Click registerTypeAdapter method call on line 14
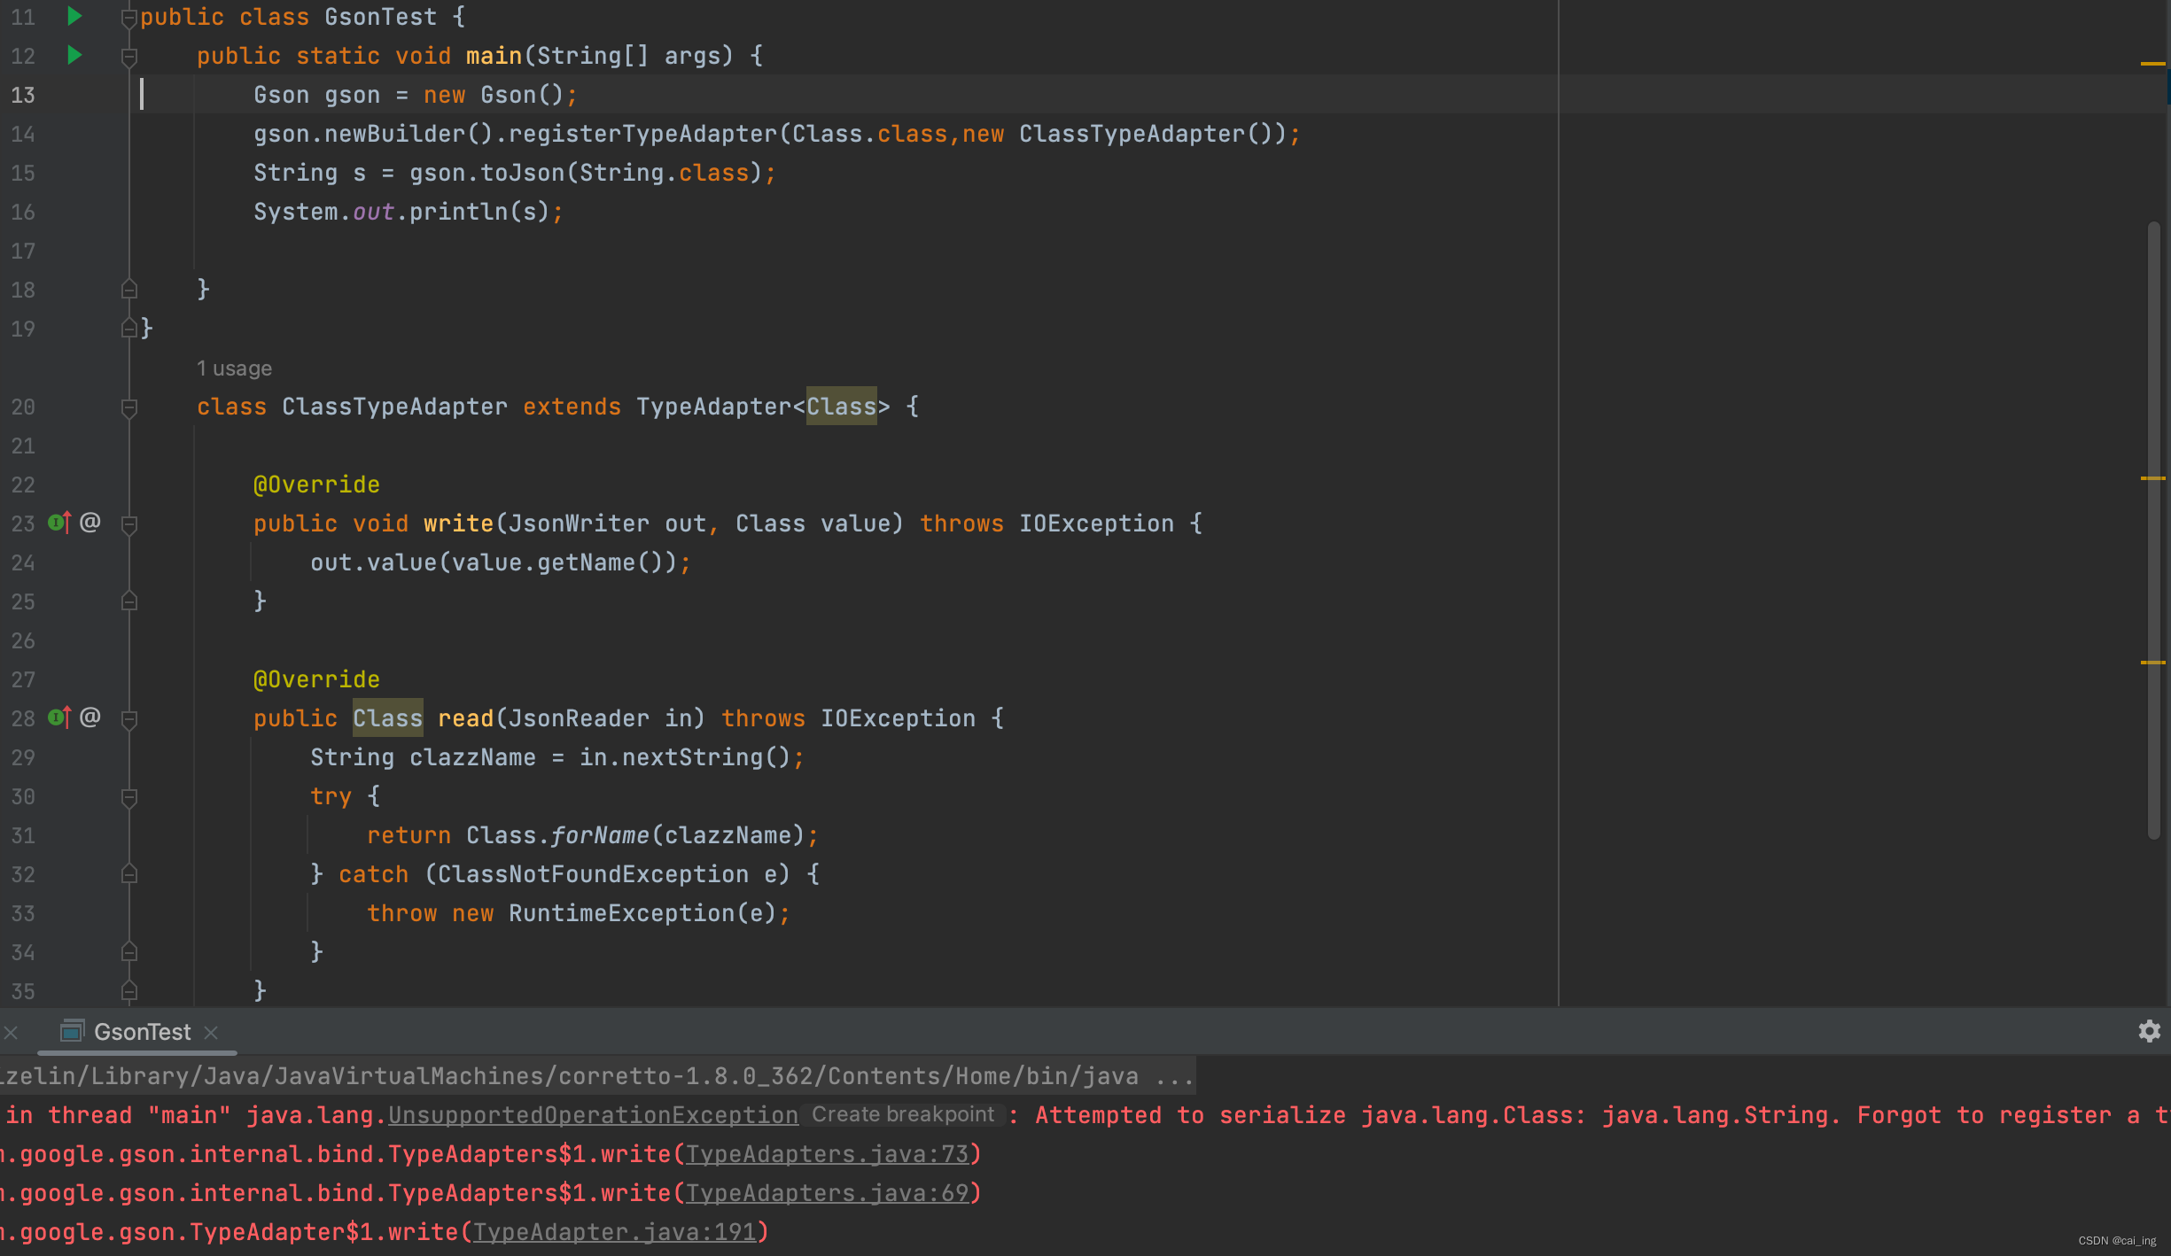 point(642,134)
